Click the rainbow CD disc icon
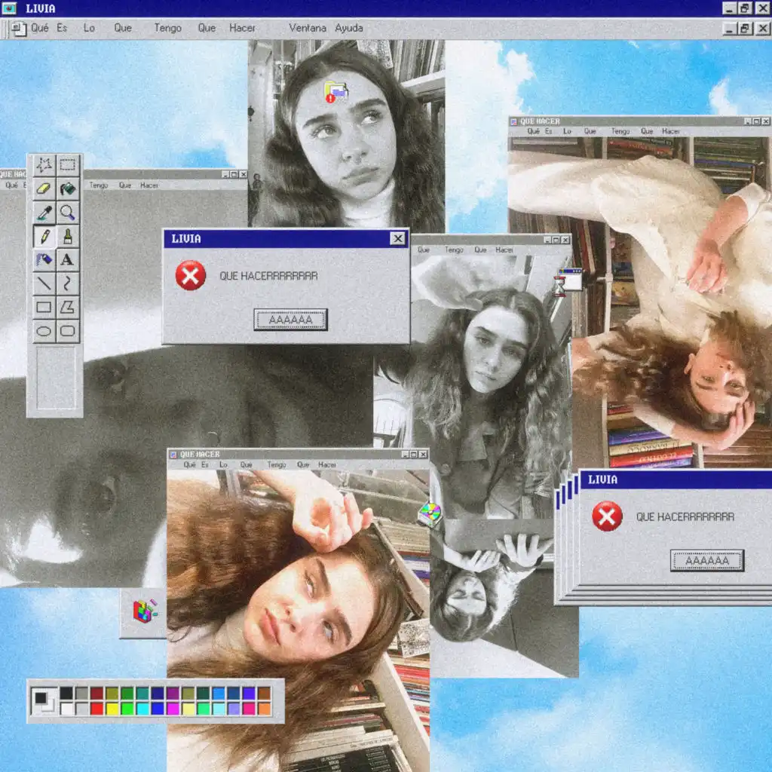Viewport: 772px width, 772px height. (x=429, y=514)
